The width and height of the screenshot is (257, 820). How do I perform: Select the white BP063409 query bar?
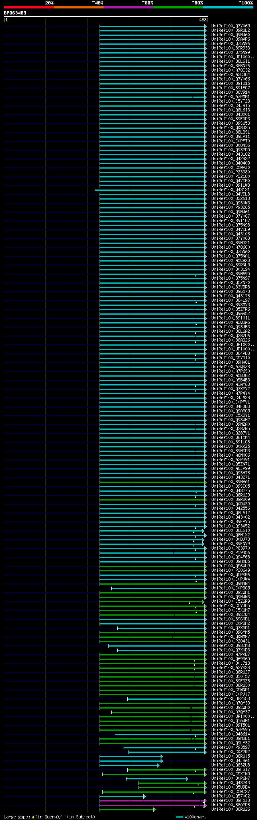[x=106, y=16]
